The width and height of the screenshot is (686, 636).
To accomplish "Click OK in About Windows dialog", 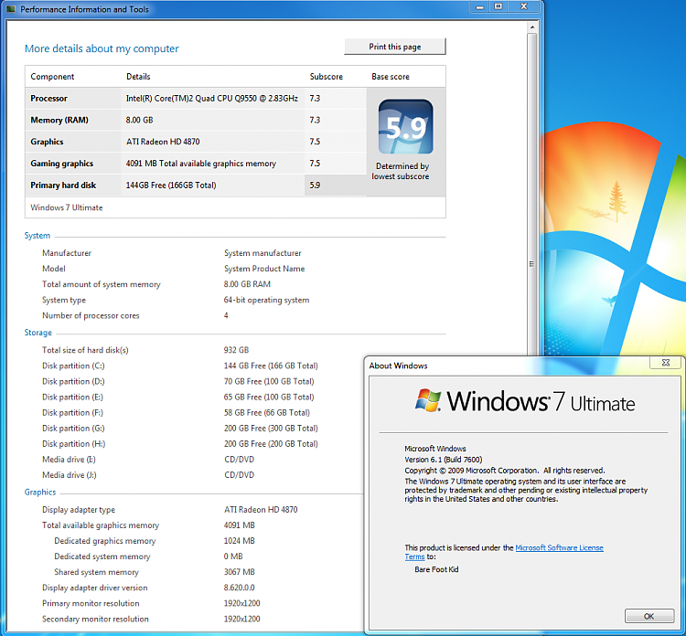I will 648,616.
